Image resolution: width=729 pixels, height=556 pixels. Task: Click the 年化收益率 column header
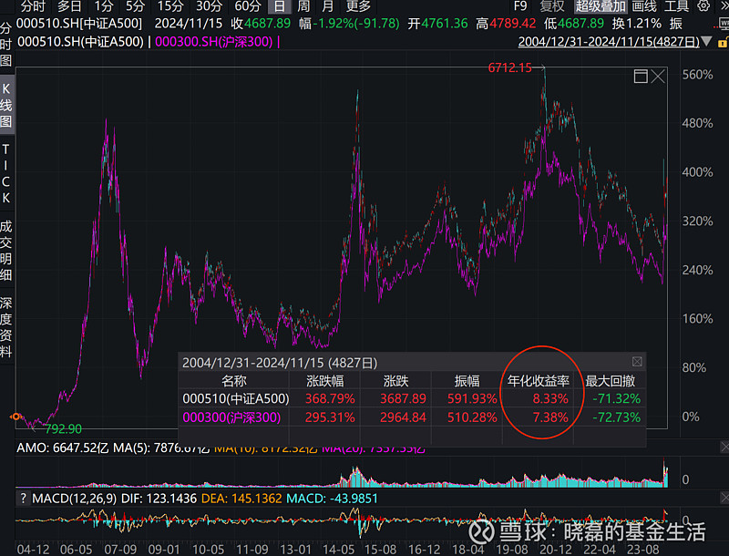point(538,381)
